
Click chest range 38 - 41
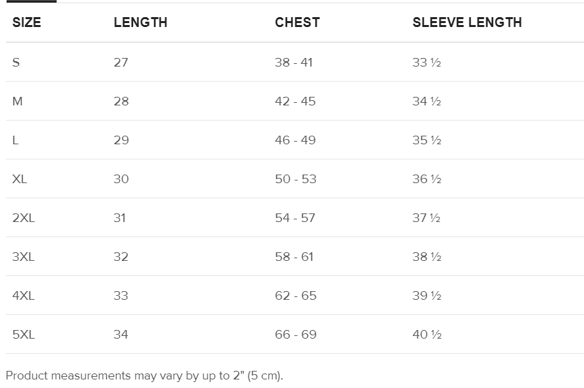click(294, 63)
